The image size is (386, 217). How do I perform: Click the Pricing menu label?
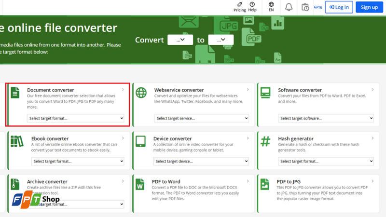tap(239, 10)
